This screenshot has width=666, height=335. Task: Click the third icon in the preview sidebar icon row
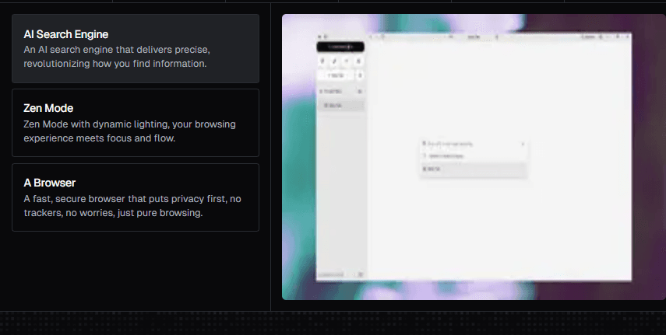[346, 61]
